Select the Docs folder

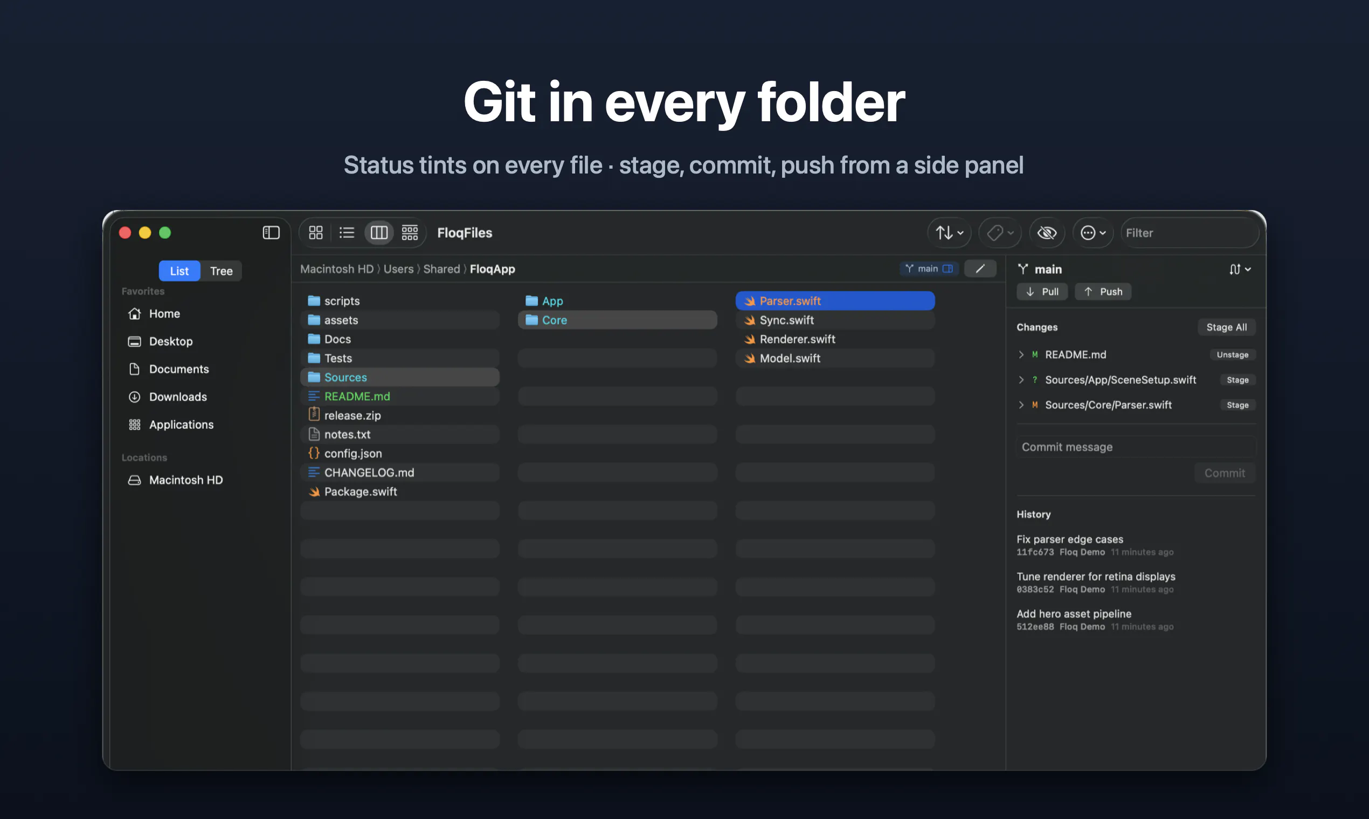[400, 339]
